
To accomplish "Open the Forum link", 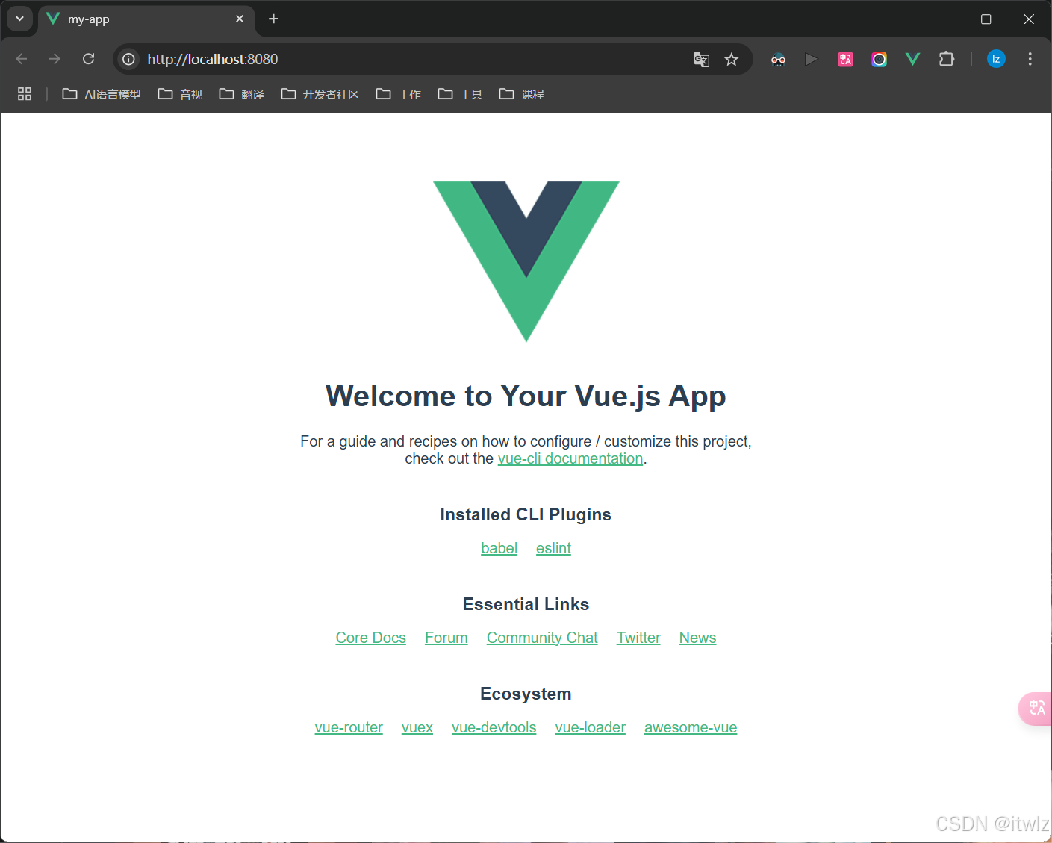I will click(446, 638).
